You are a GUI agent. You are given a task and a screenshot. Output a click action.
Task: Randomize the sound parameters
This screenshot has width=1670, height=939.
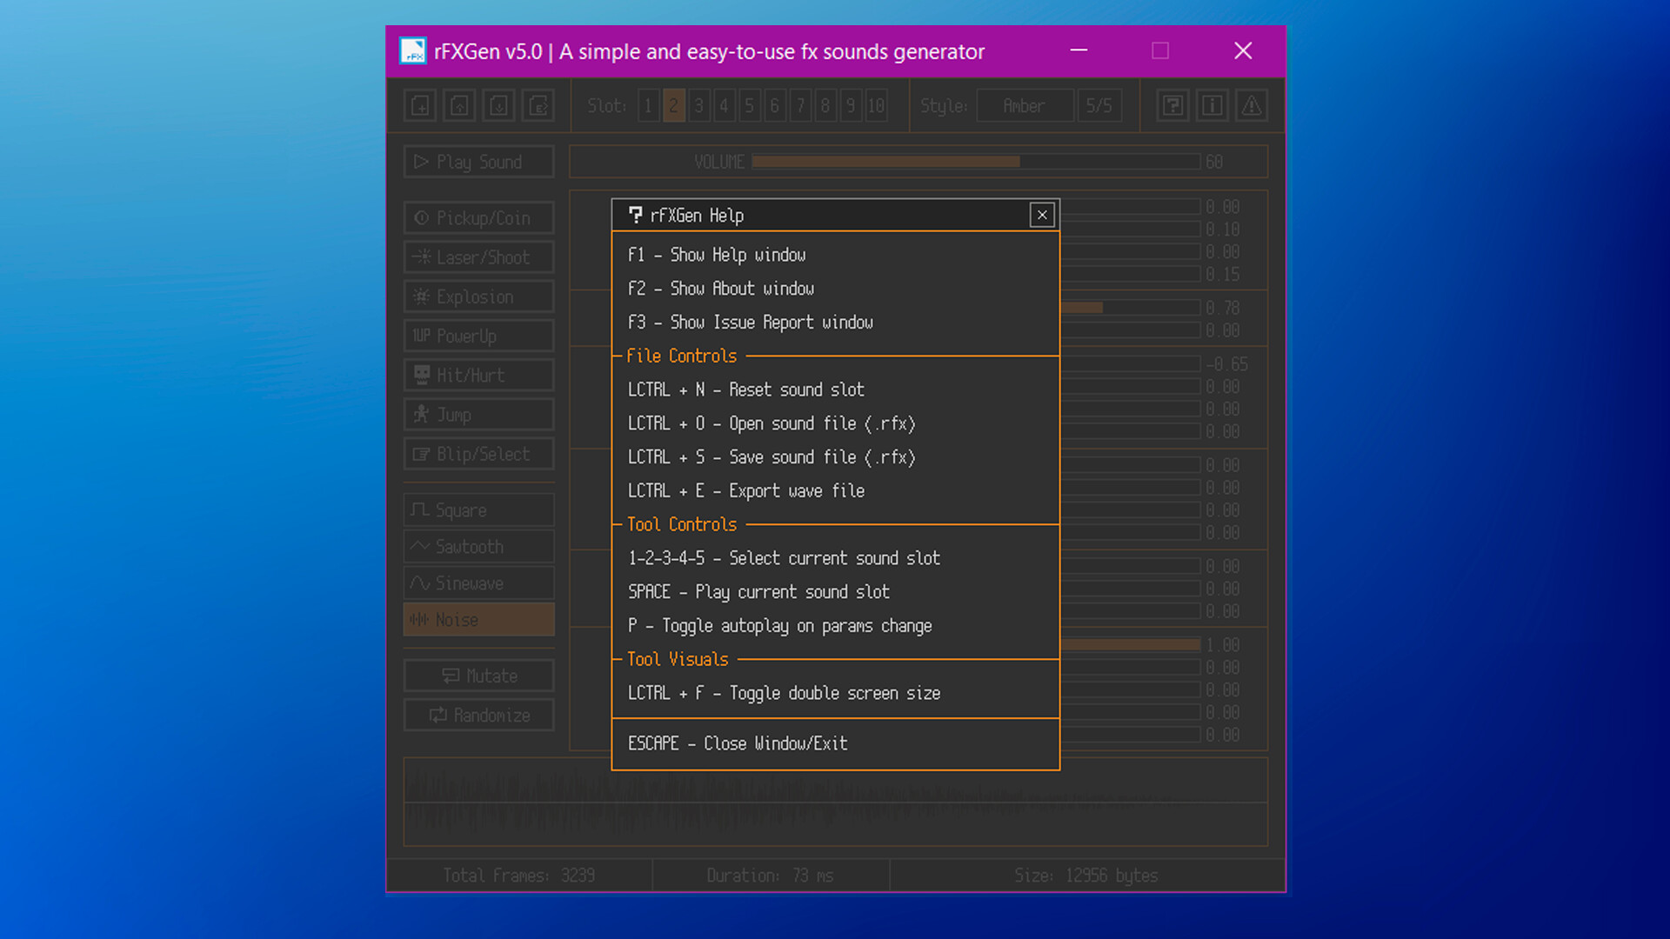point(478,715)
